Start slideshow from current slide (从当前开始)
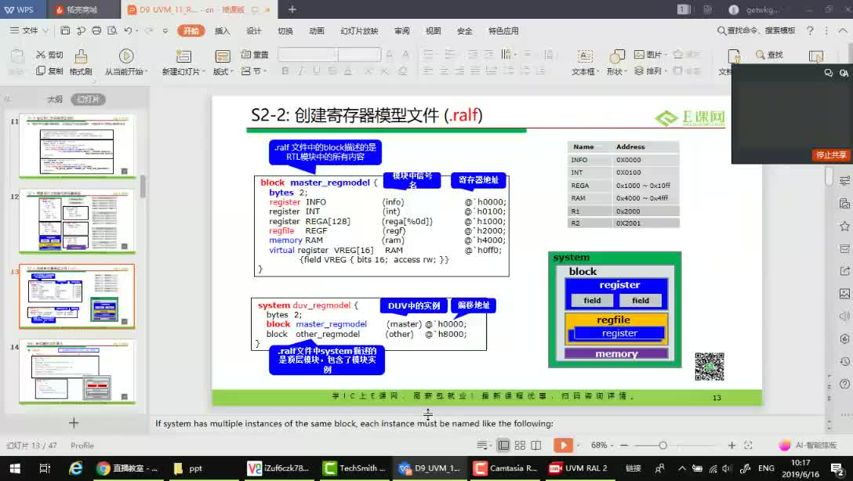The width and height of the screenshot is (853, 481). point(125,62)
